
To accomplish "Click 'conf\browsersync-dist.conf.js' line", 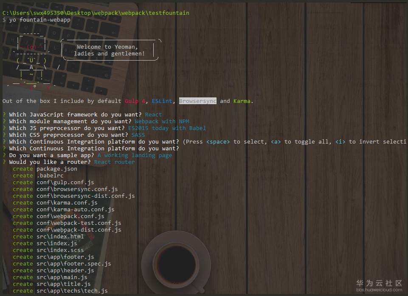I will click(86, 196).
